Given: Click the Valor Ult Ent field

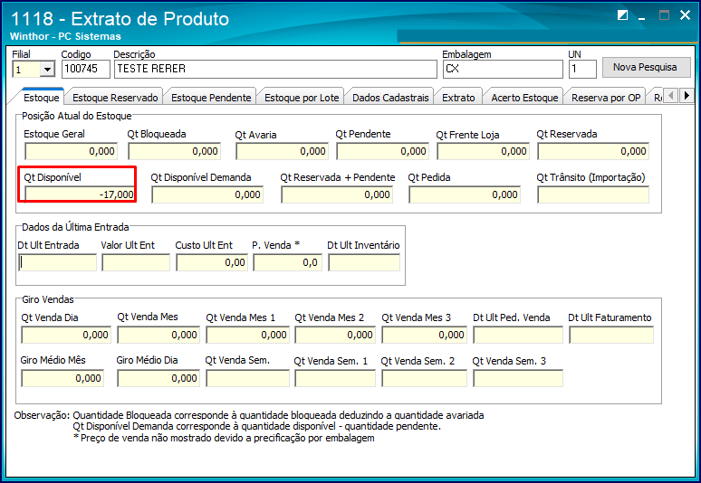Looking at the screenshot, I should point(136,262).
